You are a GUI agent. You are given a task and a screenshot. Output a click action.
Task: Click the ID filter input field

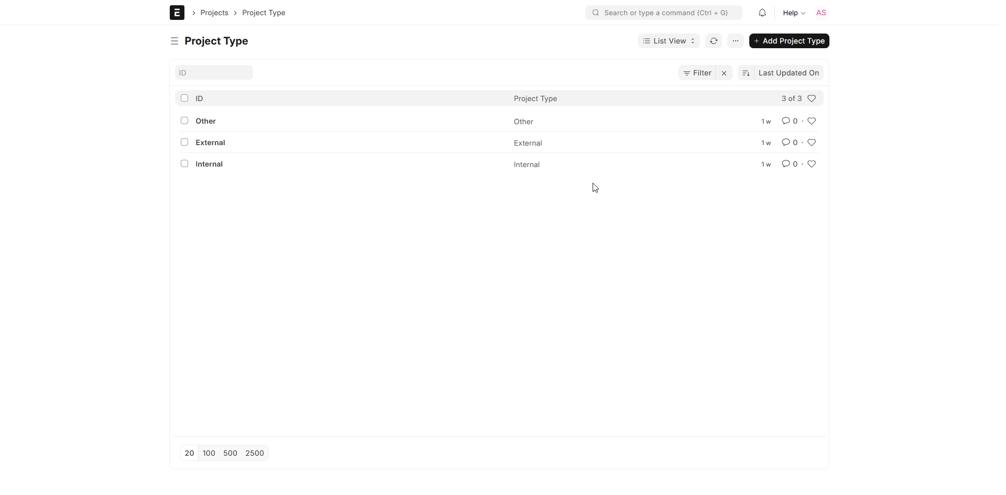[214, 73]
